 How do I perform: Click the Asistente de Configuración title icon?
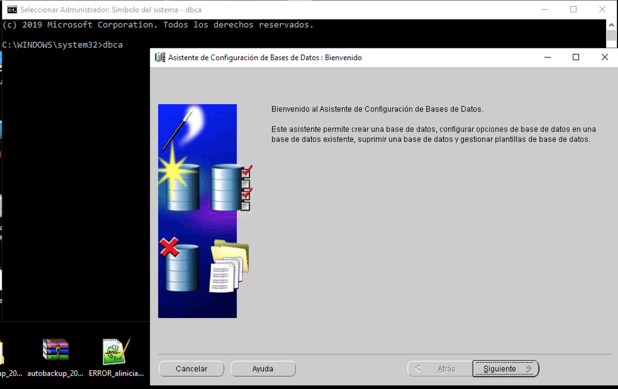click(x=160, y=58)
